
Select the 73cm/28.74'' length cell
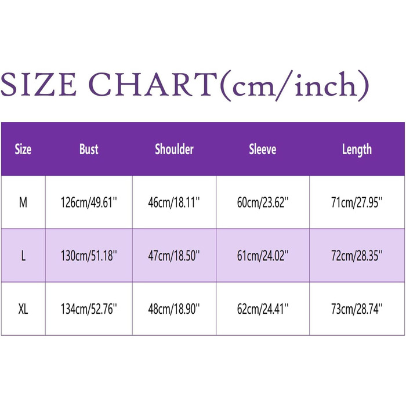[x=357, y=309]
